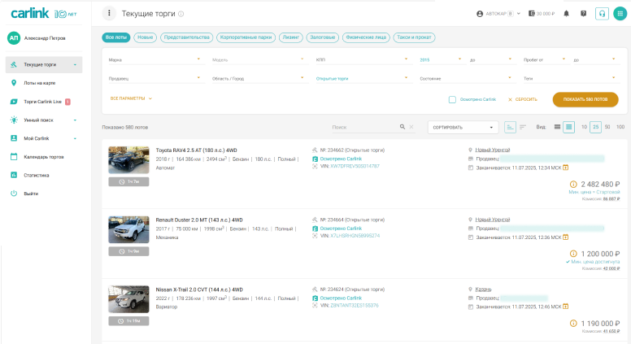Image resolution: width=631 pixels, height=344 pixels.
Task: Click the wallet balance 30 000 ₽
Action: (x=541, y=14)
